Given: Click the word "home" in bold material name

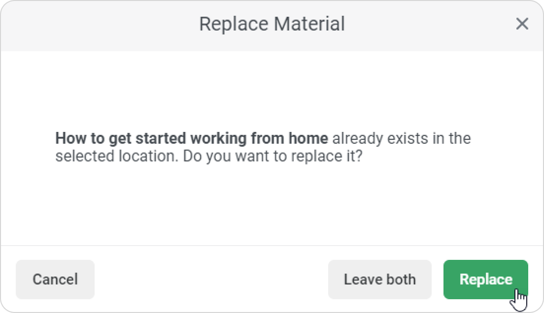Looking at the screenshot, I should pos(308,138).
